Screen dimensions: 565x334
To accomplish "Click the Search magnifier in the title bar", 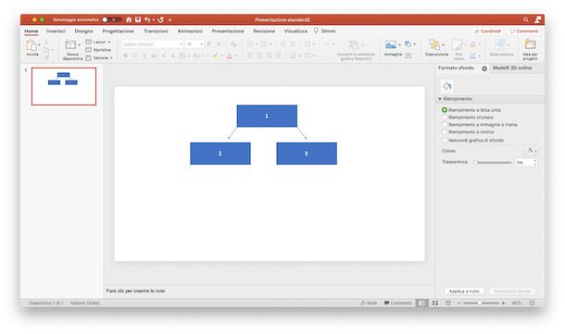I will 526,19.
